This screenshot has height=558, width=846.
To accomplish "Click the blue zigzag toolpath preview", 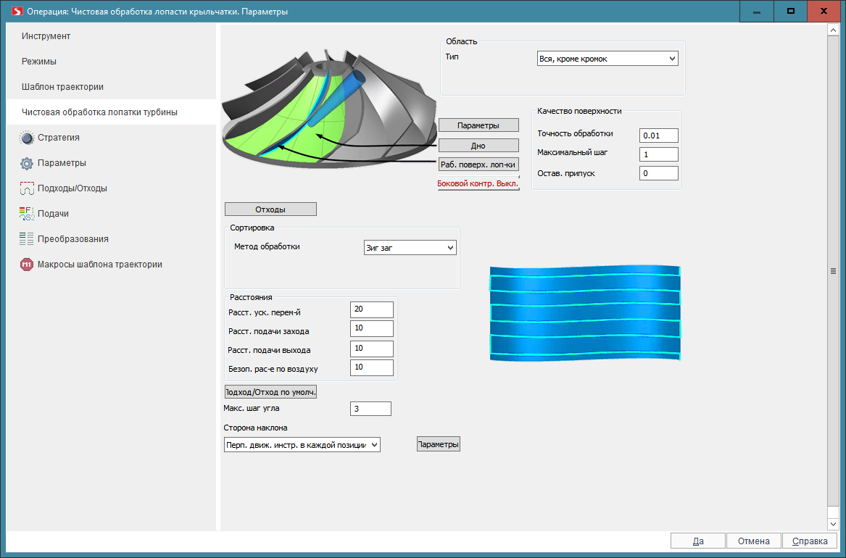I will pyautogui.click(x=585, y=312).
